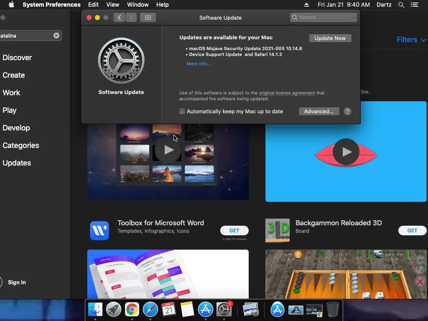Follow the More info... link
The image size is (428, 321).
[199, 64]
